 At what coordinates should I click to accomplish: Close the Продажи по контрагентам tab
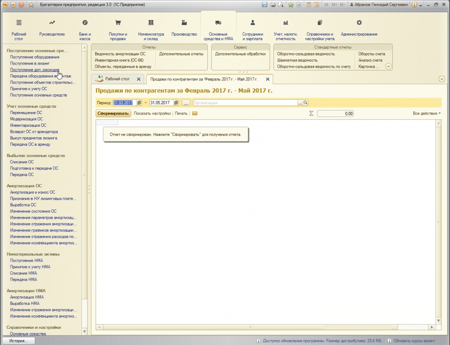268,79
